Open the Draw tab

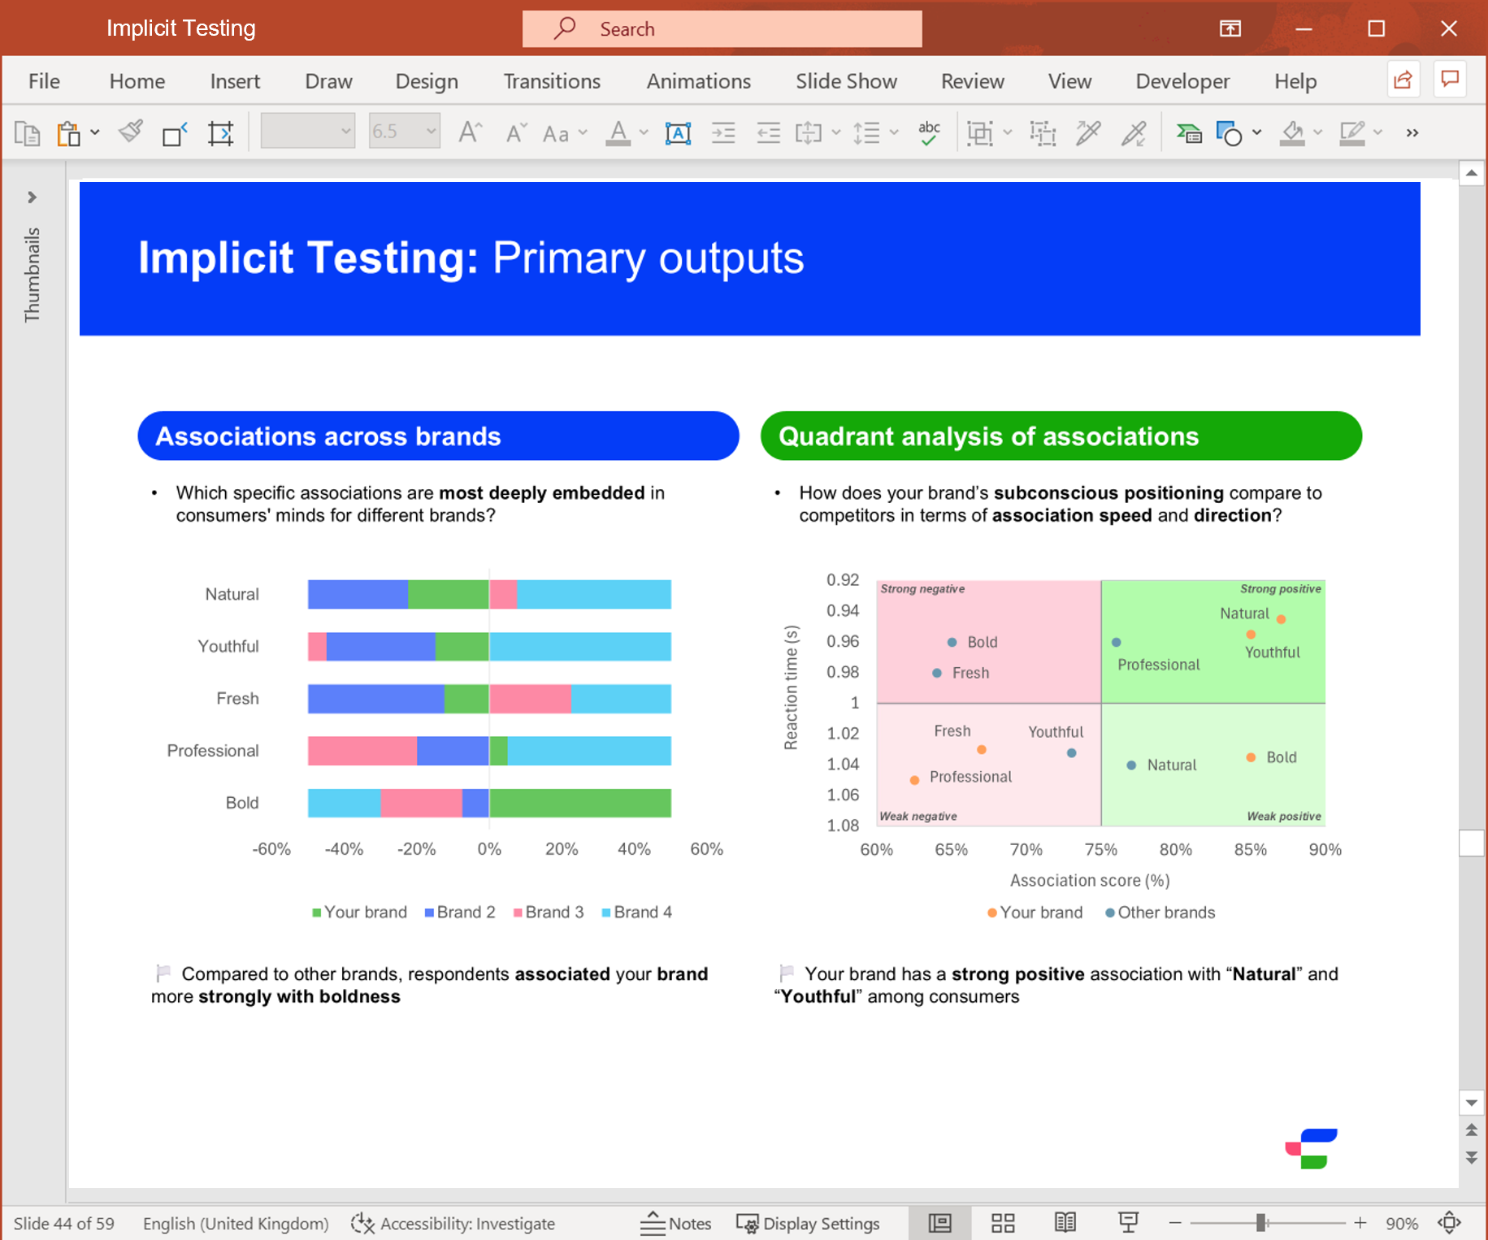tap(328, 81)
